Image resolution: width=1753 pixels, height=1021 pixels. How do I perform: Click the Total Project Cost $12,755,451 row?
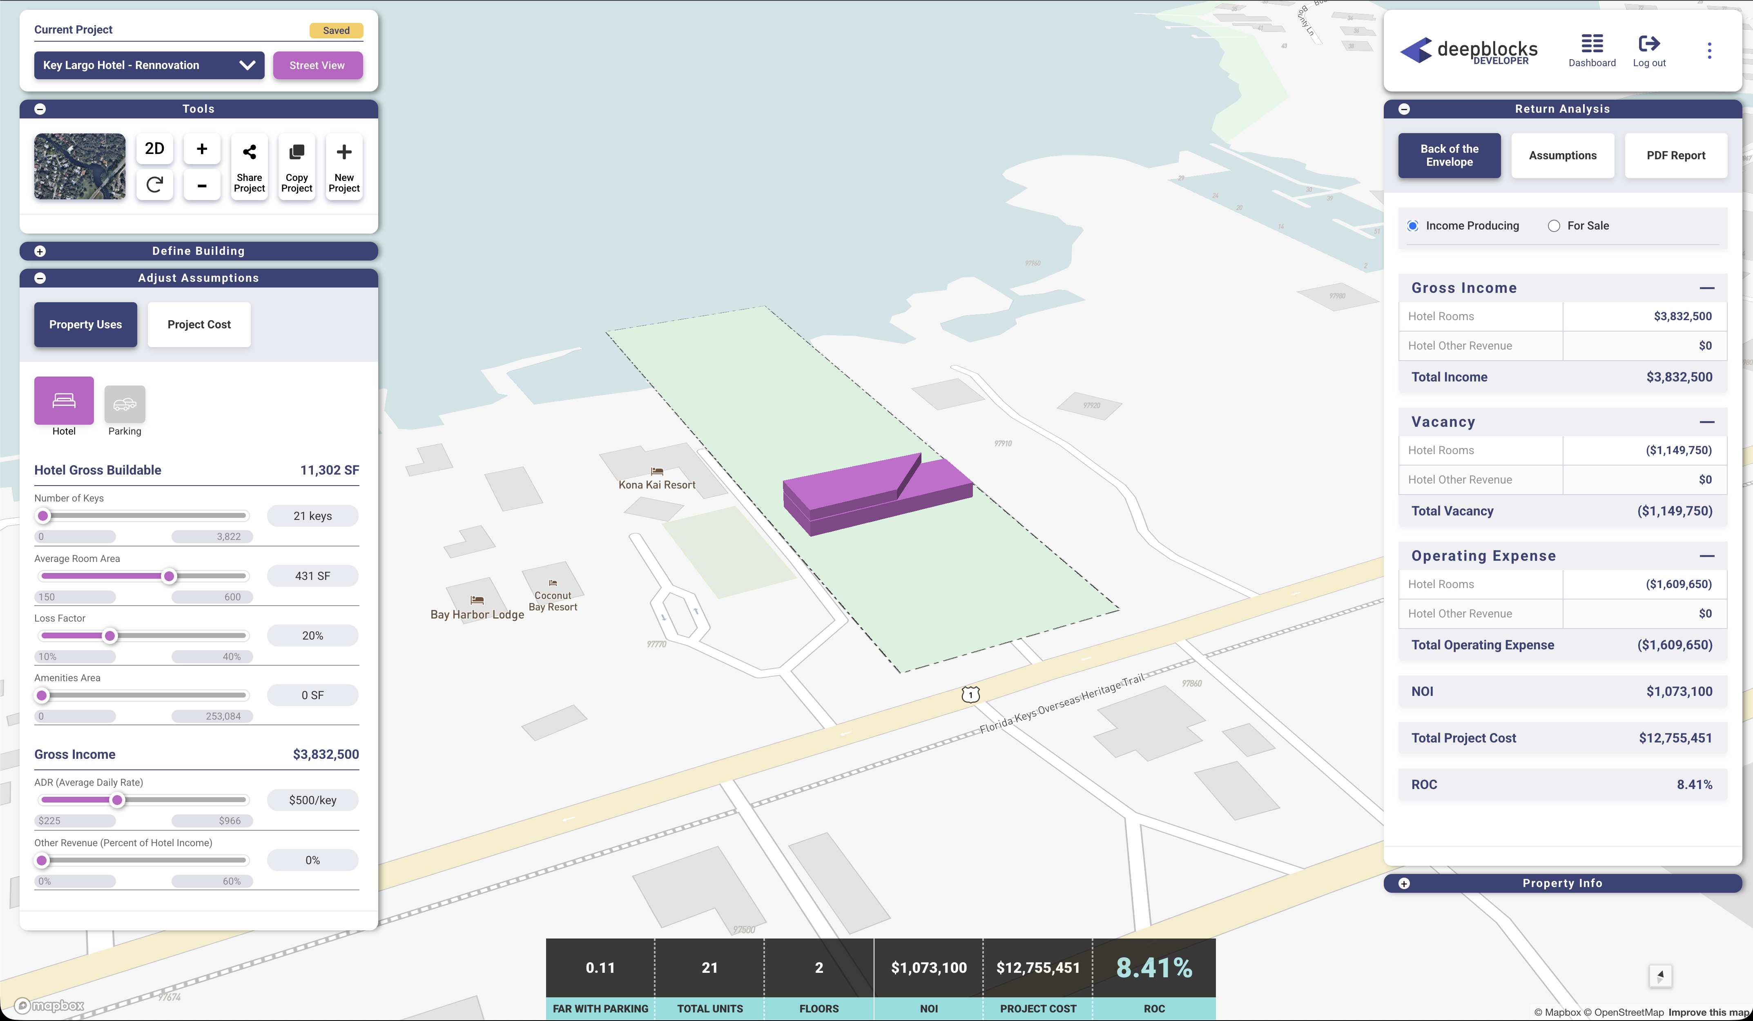[x=1562, y=738]
